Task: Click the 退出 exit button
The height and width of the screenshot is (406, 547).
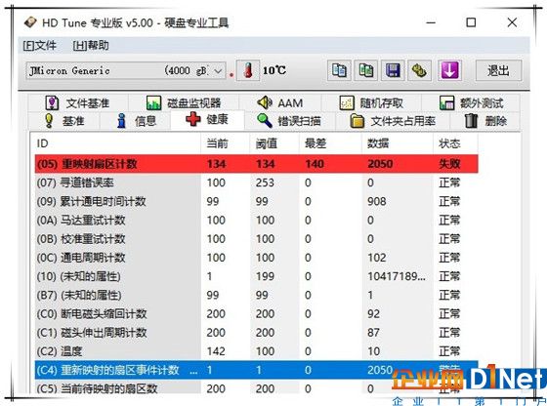Action: tap(498, 70)
